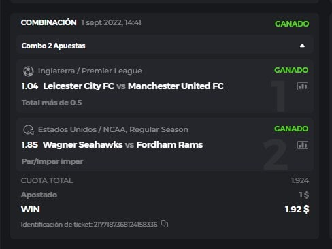332x249 pixels.
Task: Click the top GANADO status label
Action: [292, 24]
